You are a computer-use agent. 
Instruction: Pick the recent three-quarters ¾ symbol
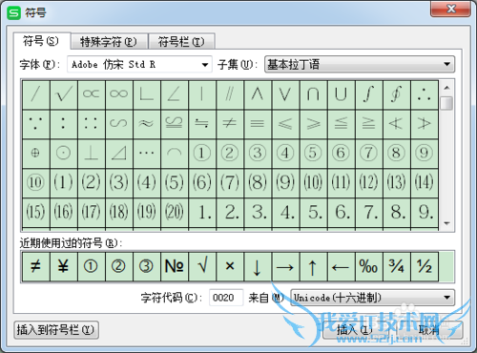point(397,266)
